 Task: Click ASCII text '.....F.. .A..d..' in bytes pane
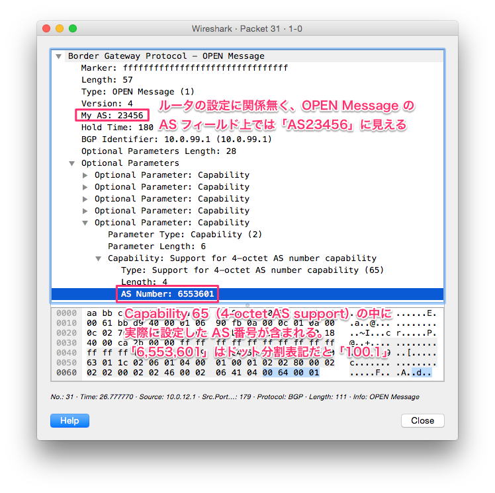[390, 373]
